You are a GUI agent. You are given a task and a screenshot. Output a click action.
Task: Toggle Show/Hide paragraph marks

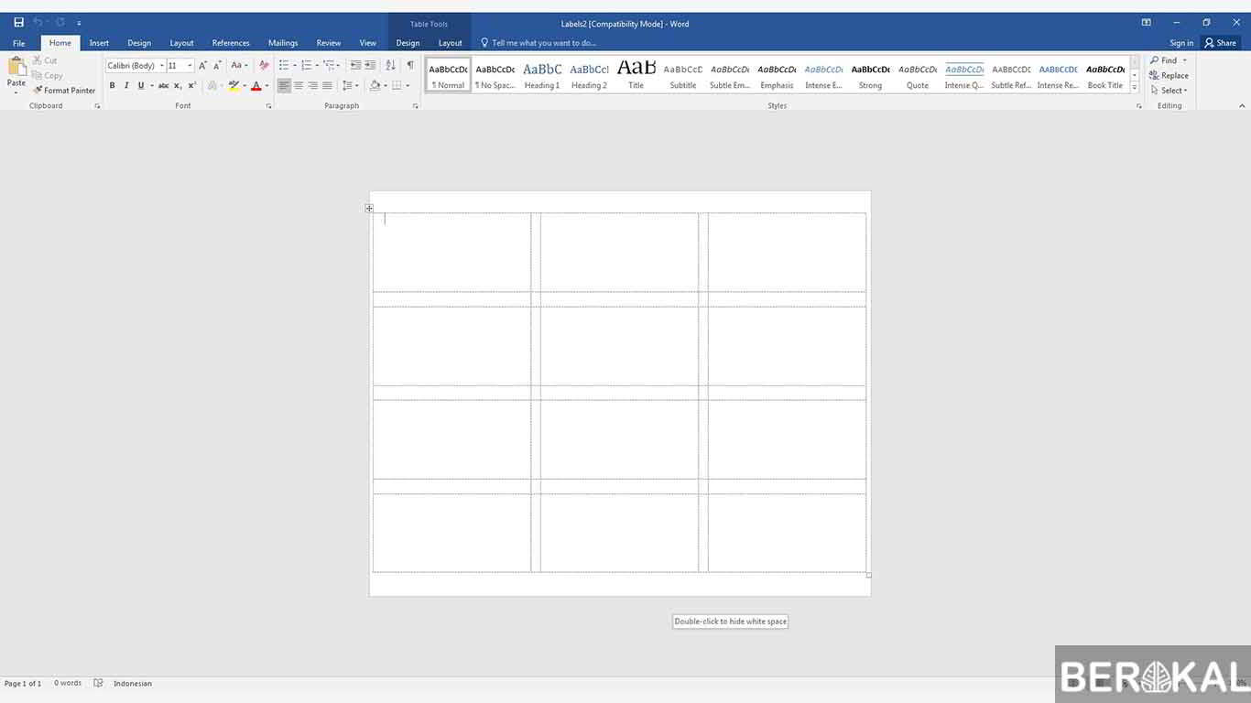click(409, 66)
